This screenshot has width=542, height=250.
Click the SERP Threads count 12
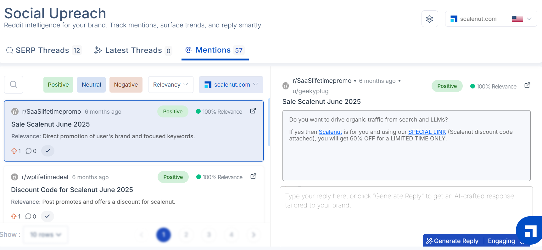[x=77, y=50]
